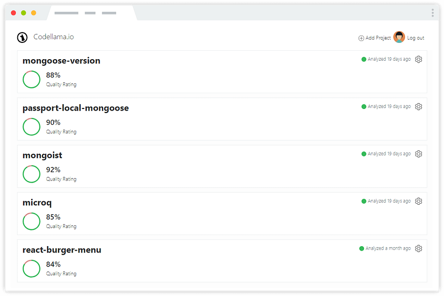Click the 88% quality rating circle
444x296 pixels.
pyautogui.click(x=32, y=79)
